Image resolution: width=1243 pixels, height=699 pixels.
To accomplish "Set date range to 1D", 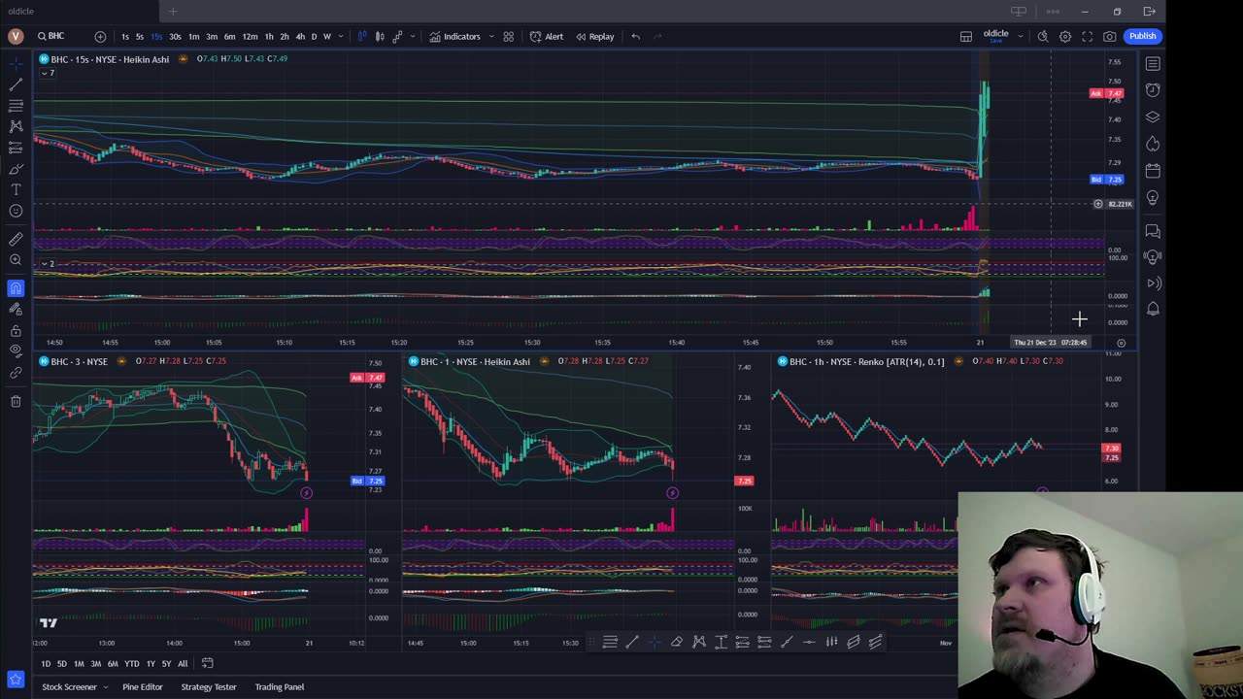I will click(x=46, y=664).
